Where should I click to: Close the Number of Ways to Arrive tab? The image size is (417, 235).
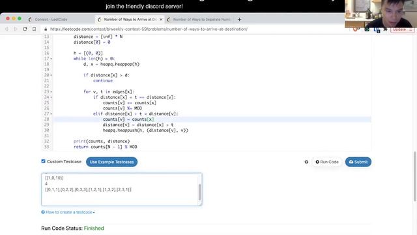[x=161, y=20]
